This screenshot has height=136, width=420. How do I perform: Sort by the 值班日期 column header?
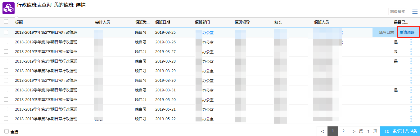click(x=162, y=22)
